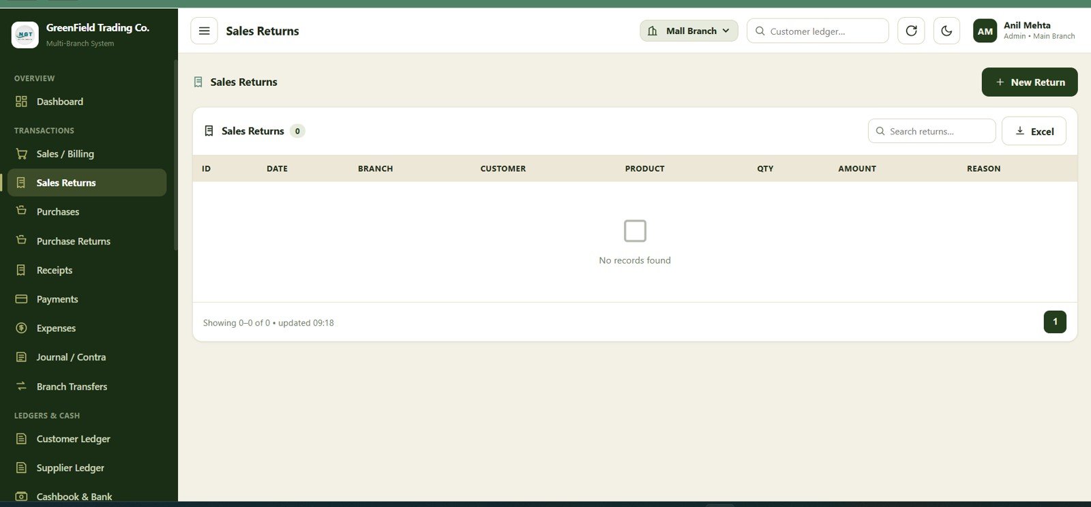Open Dashboard from the sidebar
The width and height of the screenshot is (1091, 507).
click(87, 102)
